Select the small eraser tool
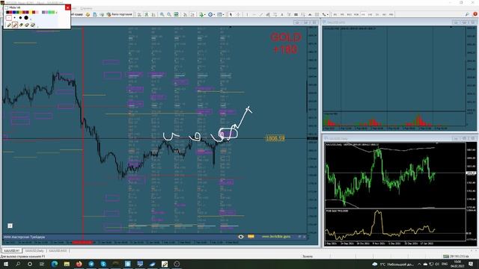This screenshot has width=479, height=269. point(21,25)
